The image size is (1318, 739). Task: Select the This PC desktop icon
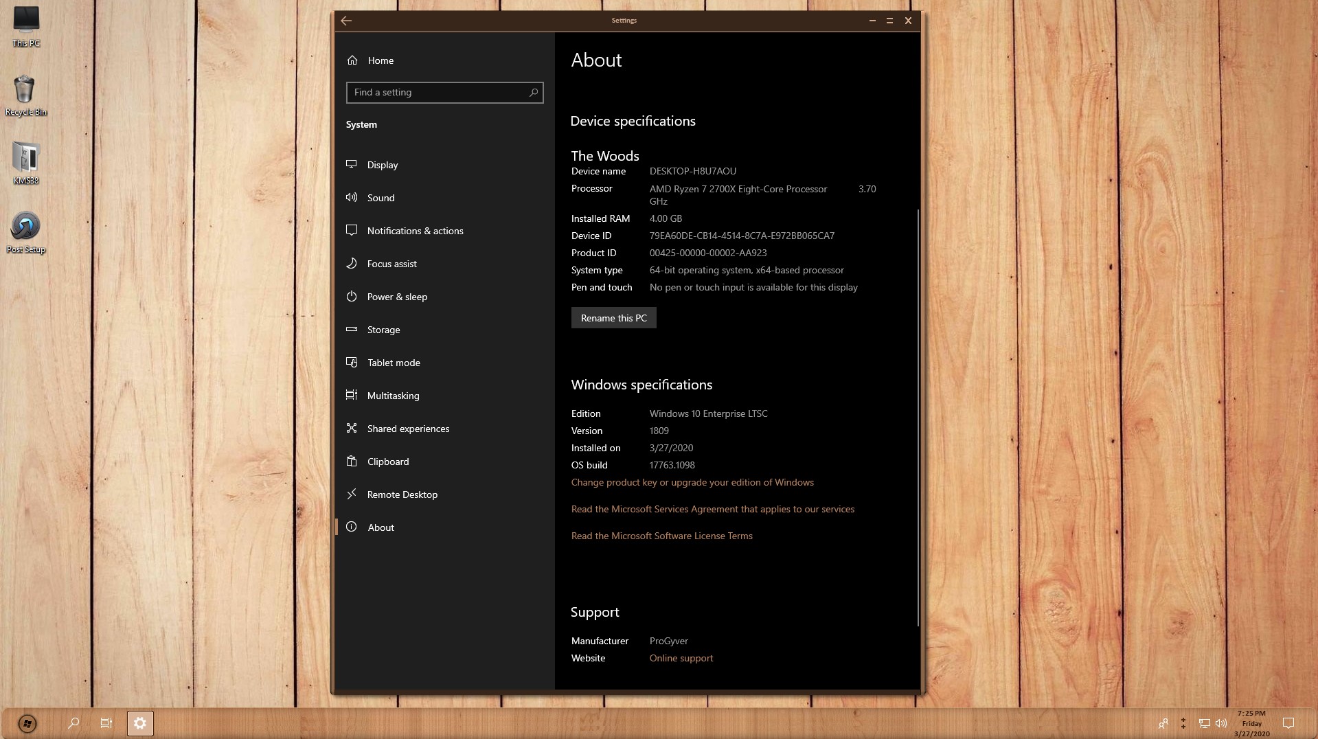point(26,27)
